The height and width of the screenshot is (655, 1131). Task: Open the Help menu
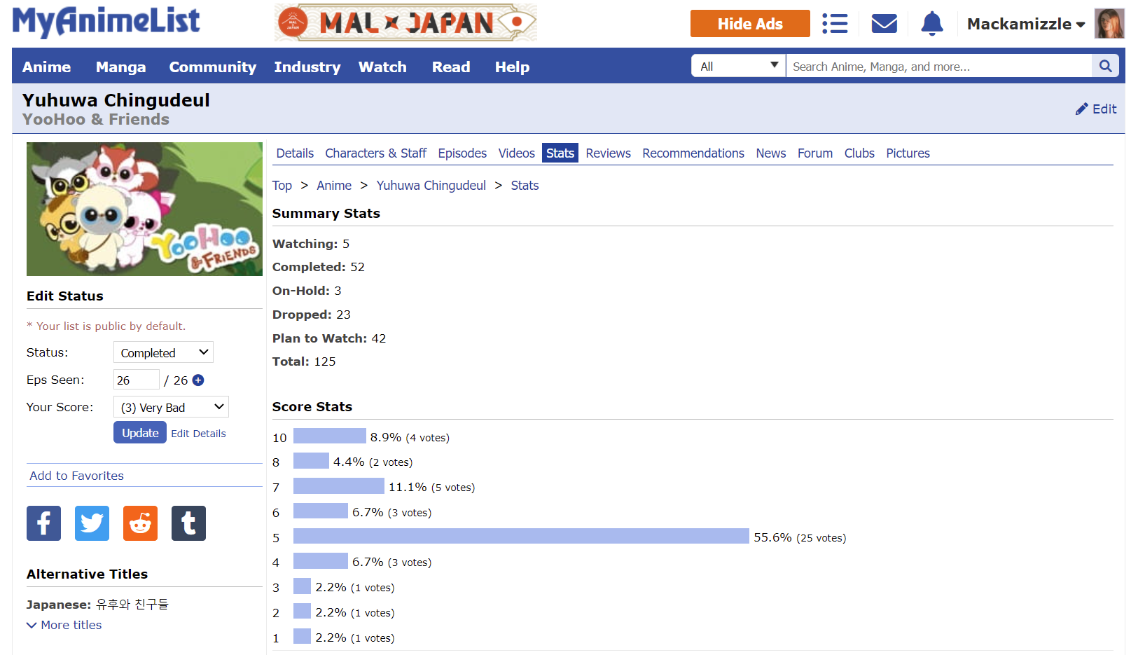(x=512, y=67)
